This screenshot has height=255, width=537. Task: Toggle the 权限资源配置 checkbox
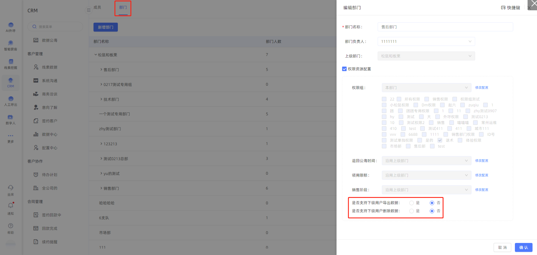(344, 69)
